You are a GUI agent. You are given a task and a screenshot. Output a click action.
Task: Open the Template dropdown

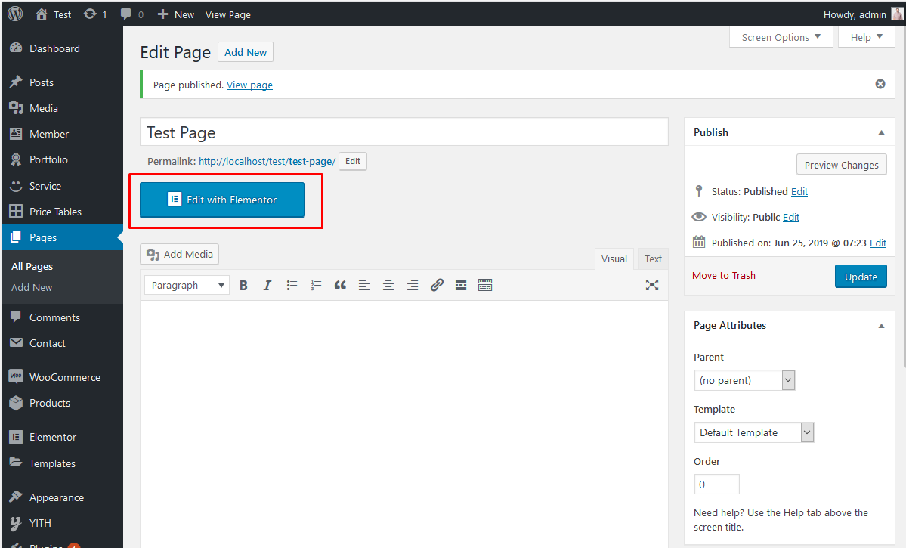click(806, 432)
